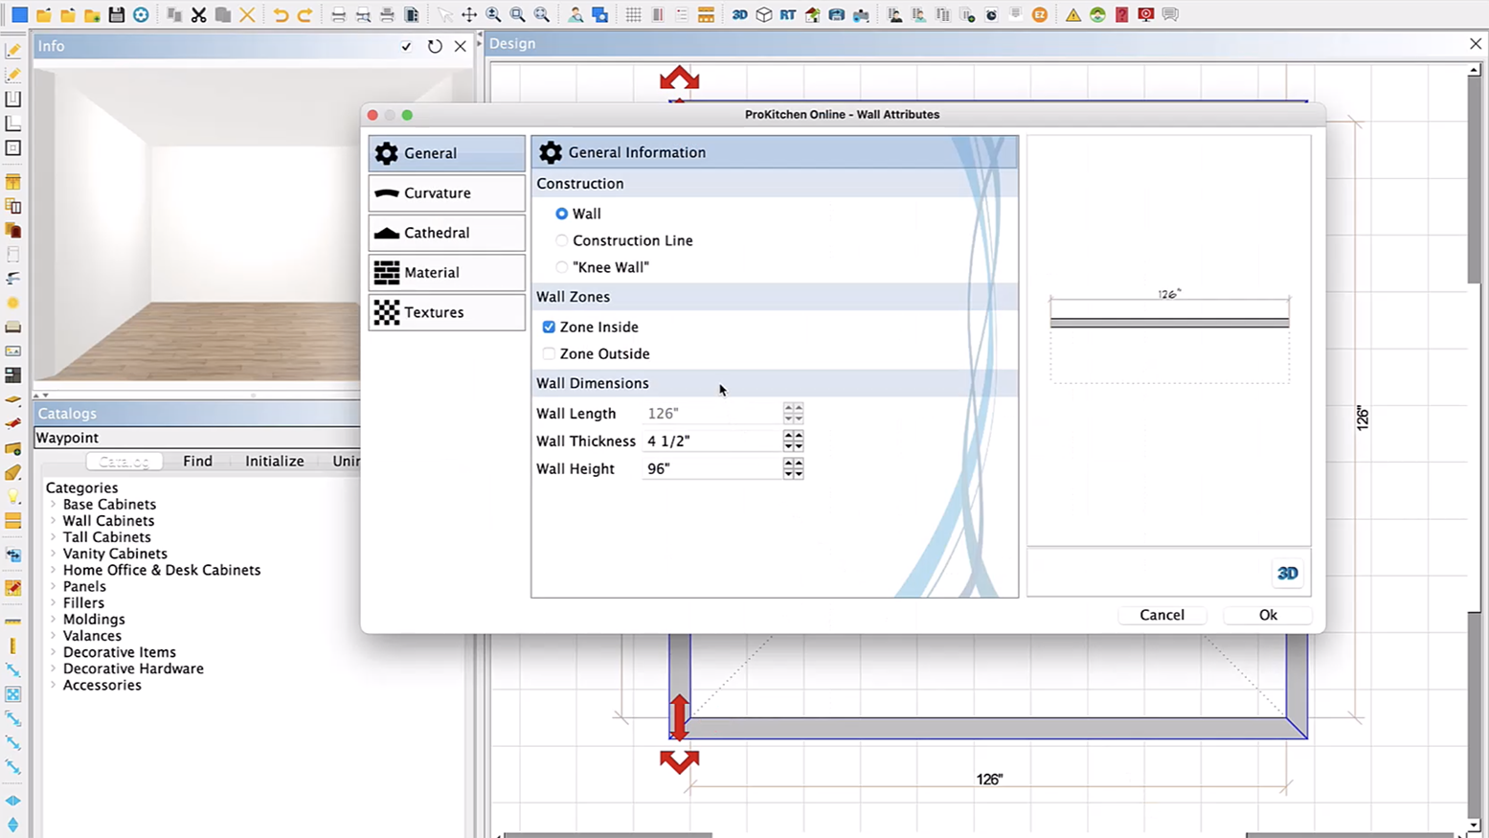The image size is (1489, 838).
Task: Click Initialize in the Catalogs panel
Action: [274, 461]
